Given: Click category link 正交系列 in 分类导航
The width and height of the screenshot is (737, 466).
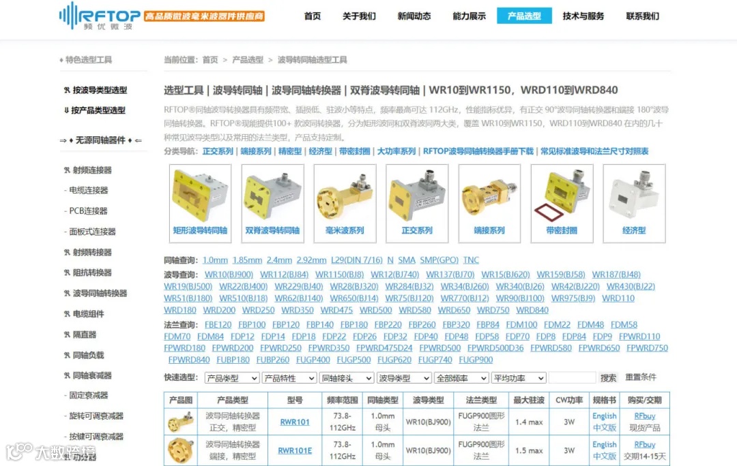Looking at the screenshot, I should pos(218,151).
